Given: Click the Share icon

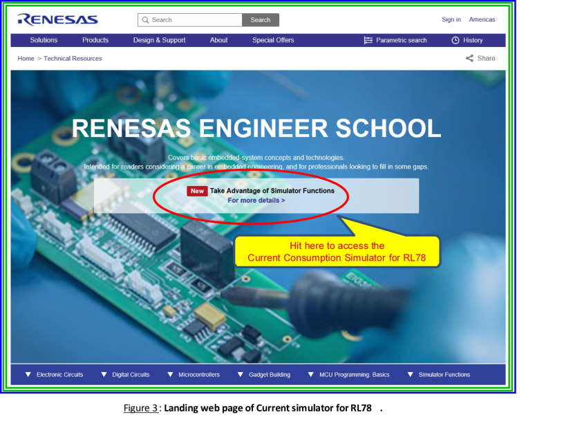Looking at the screenshot, I should coord(469,58).
